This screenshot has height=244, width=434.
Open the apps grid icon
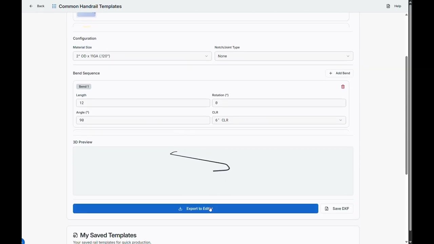click(54, 6)
